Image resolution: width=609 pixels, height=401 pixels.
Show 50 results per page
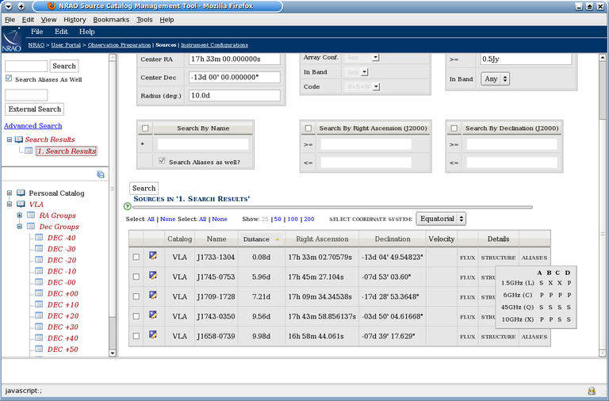click(x=278, y=219)
